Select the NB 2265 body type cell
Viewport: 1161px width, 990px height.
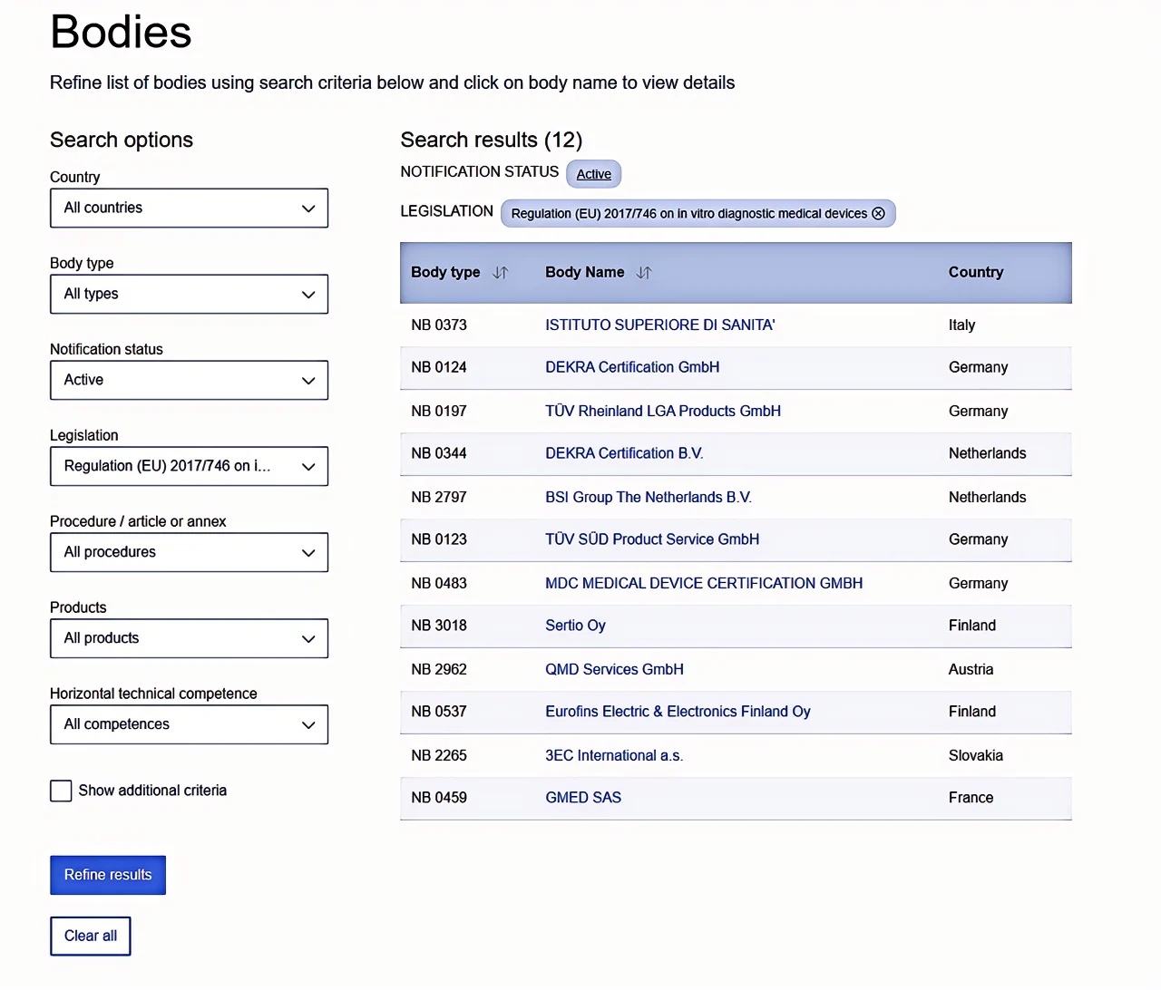[x=439, y=755]
